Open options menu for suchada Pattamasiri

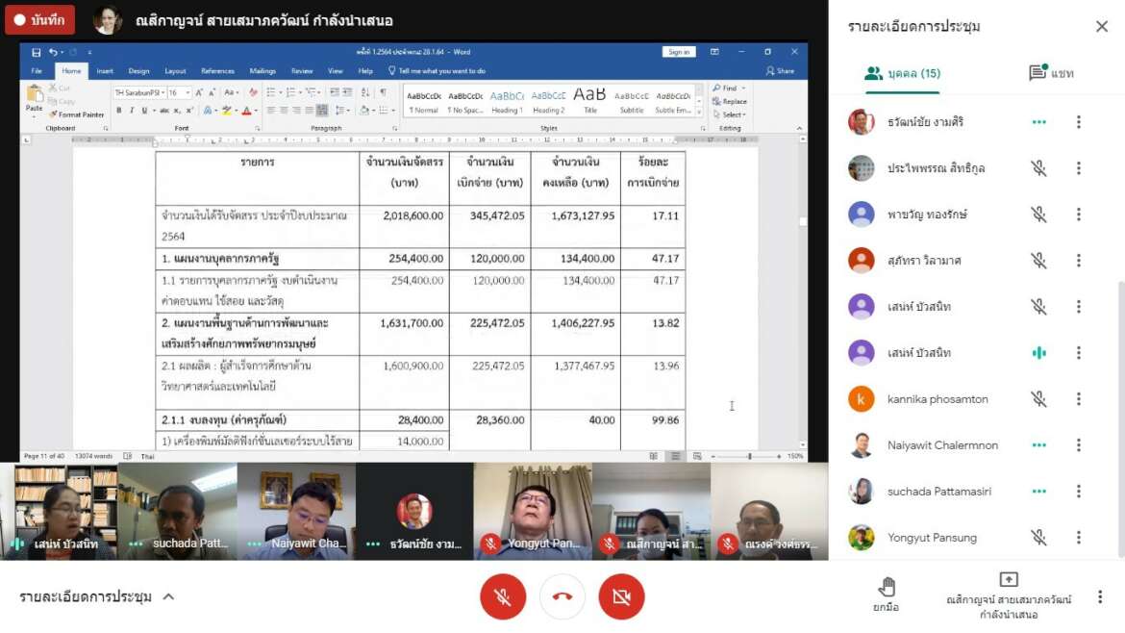[x=1078, y=492]
